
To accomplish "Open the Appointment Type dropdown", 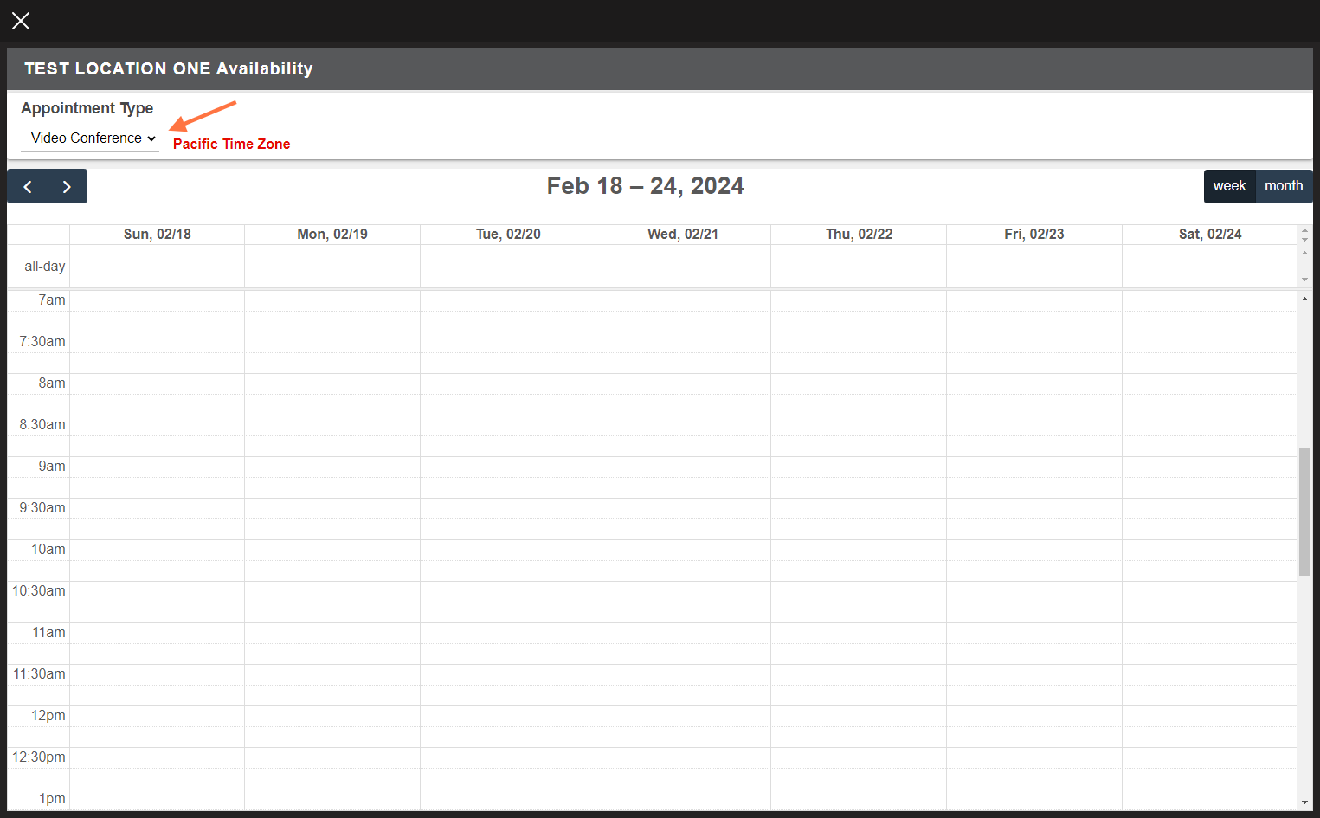I will coord(90,138).
